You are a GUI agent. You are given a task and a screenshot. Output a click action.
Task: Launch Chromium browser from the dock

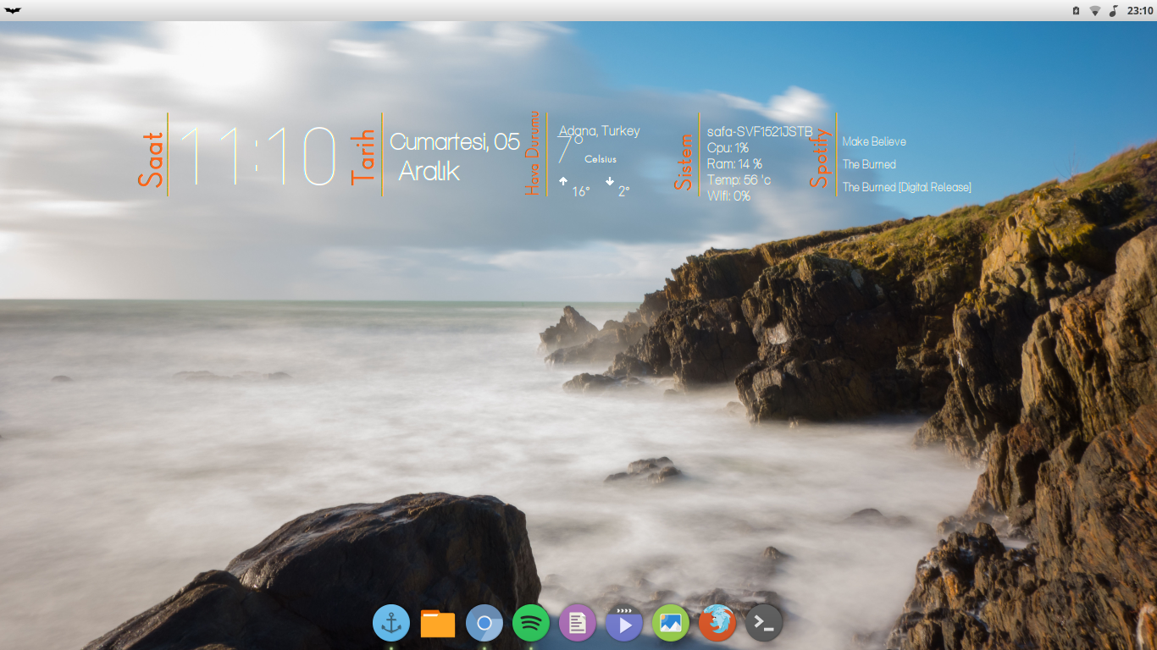click(484, 624)
